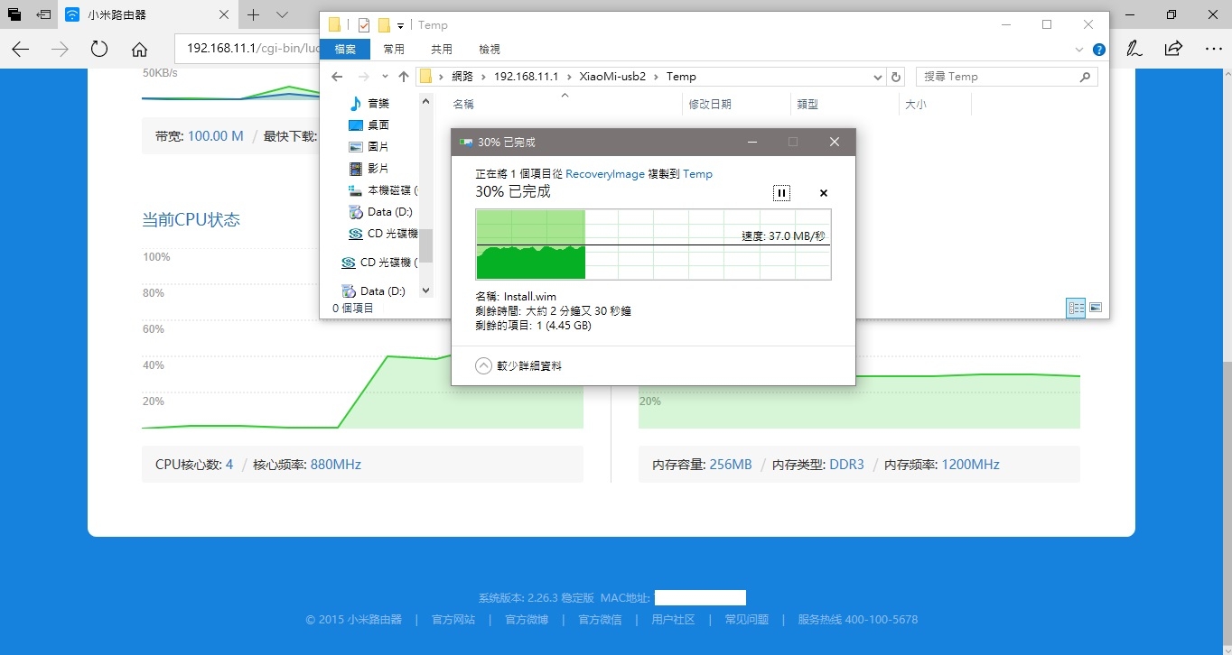Screen dimensions: 1232x655
Task: Click the Explorer quick access properties icon
Action: point(364,25)
